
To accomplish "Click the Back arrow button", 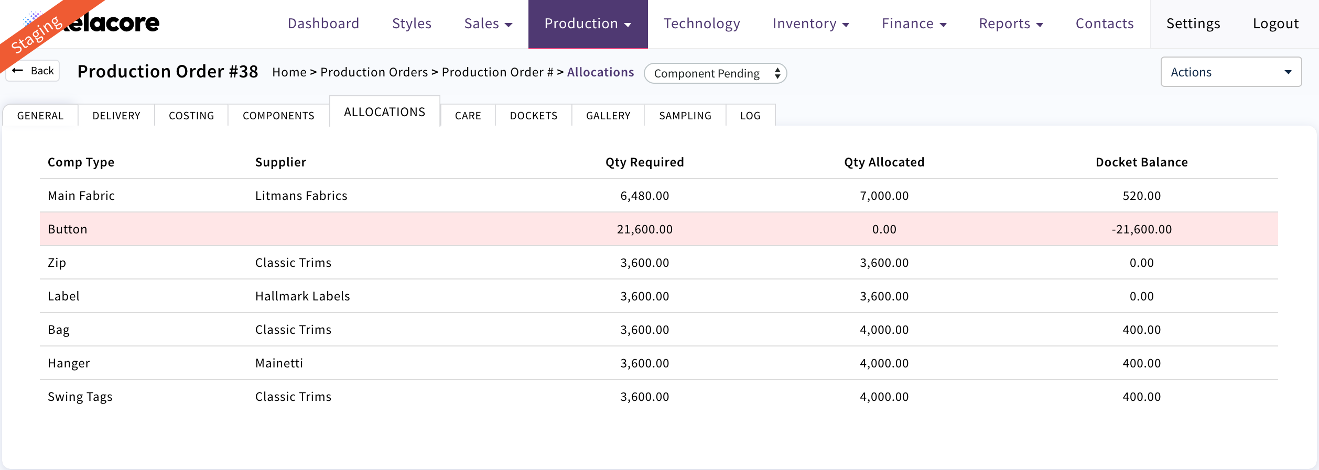I will (33, 71).
